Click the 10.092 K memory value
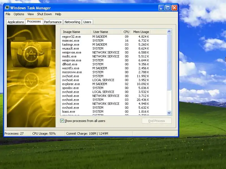This screenshot has width=226, height=169. pyautogui.click(x=143, y=84)
